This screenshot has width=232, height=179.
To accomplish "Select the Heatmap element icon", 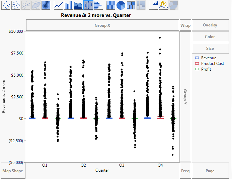I will click(x=111, y=5).
